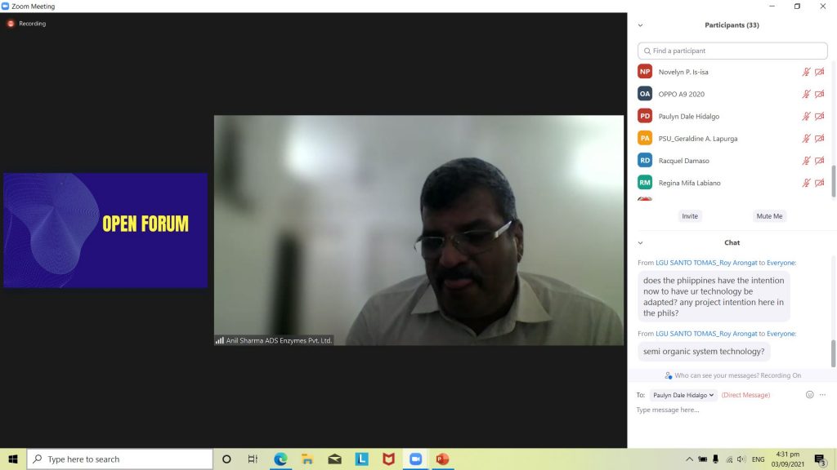Click participant name Racquel Damaso
The height and width of the screenshot is (470, 837).
click(x=684, y=161)
